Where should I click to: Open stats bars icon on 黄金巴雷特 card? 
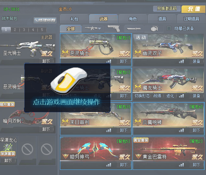click(x=182, y=165)
